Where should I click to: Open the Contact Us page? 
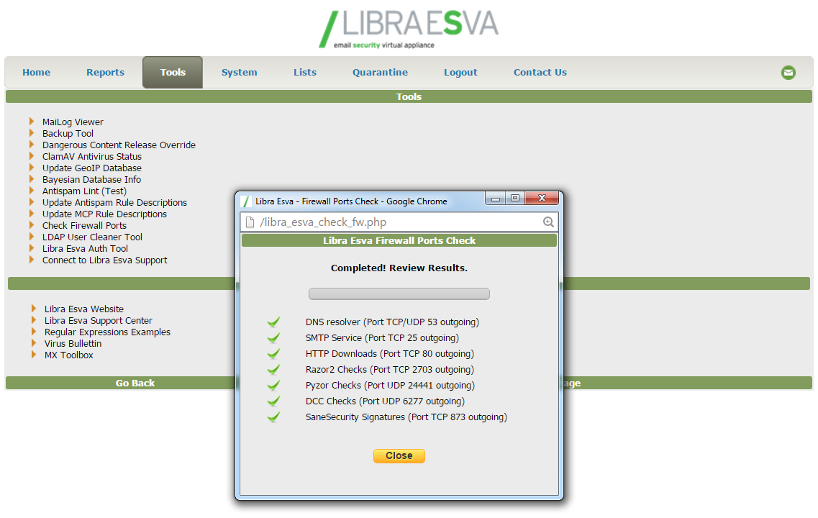[x=540, y=73]
